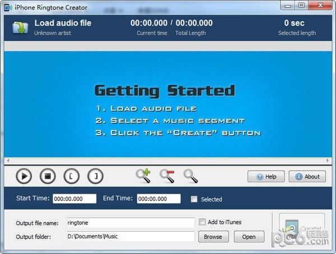
Task: Open the Help button
Action: (x=266, y=176)
